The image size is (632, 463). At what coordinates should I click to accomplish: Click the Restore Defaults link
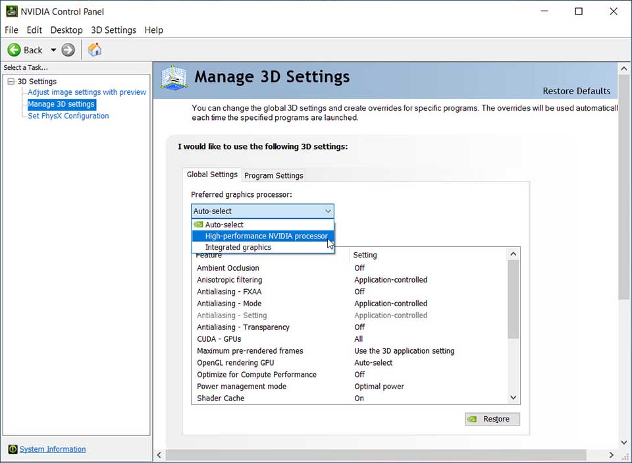coord(577,91)
